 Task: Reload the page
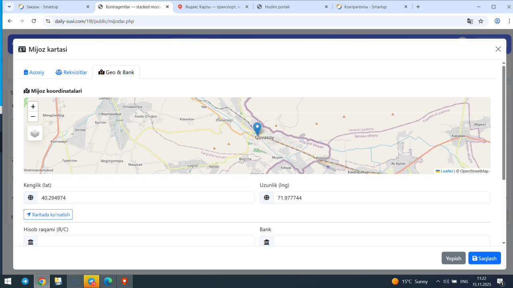coord(34,21)
